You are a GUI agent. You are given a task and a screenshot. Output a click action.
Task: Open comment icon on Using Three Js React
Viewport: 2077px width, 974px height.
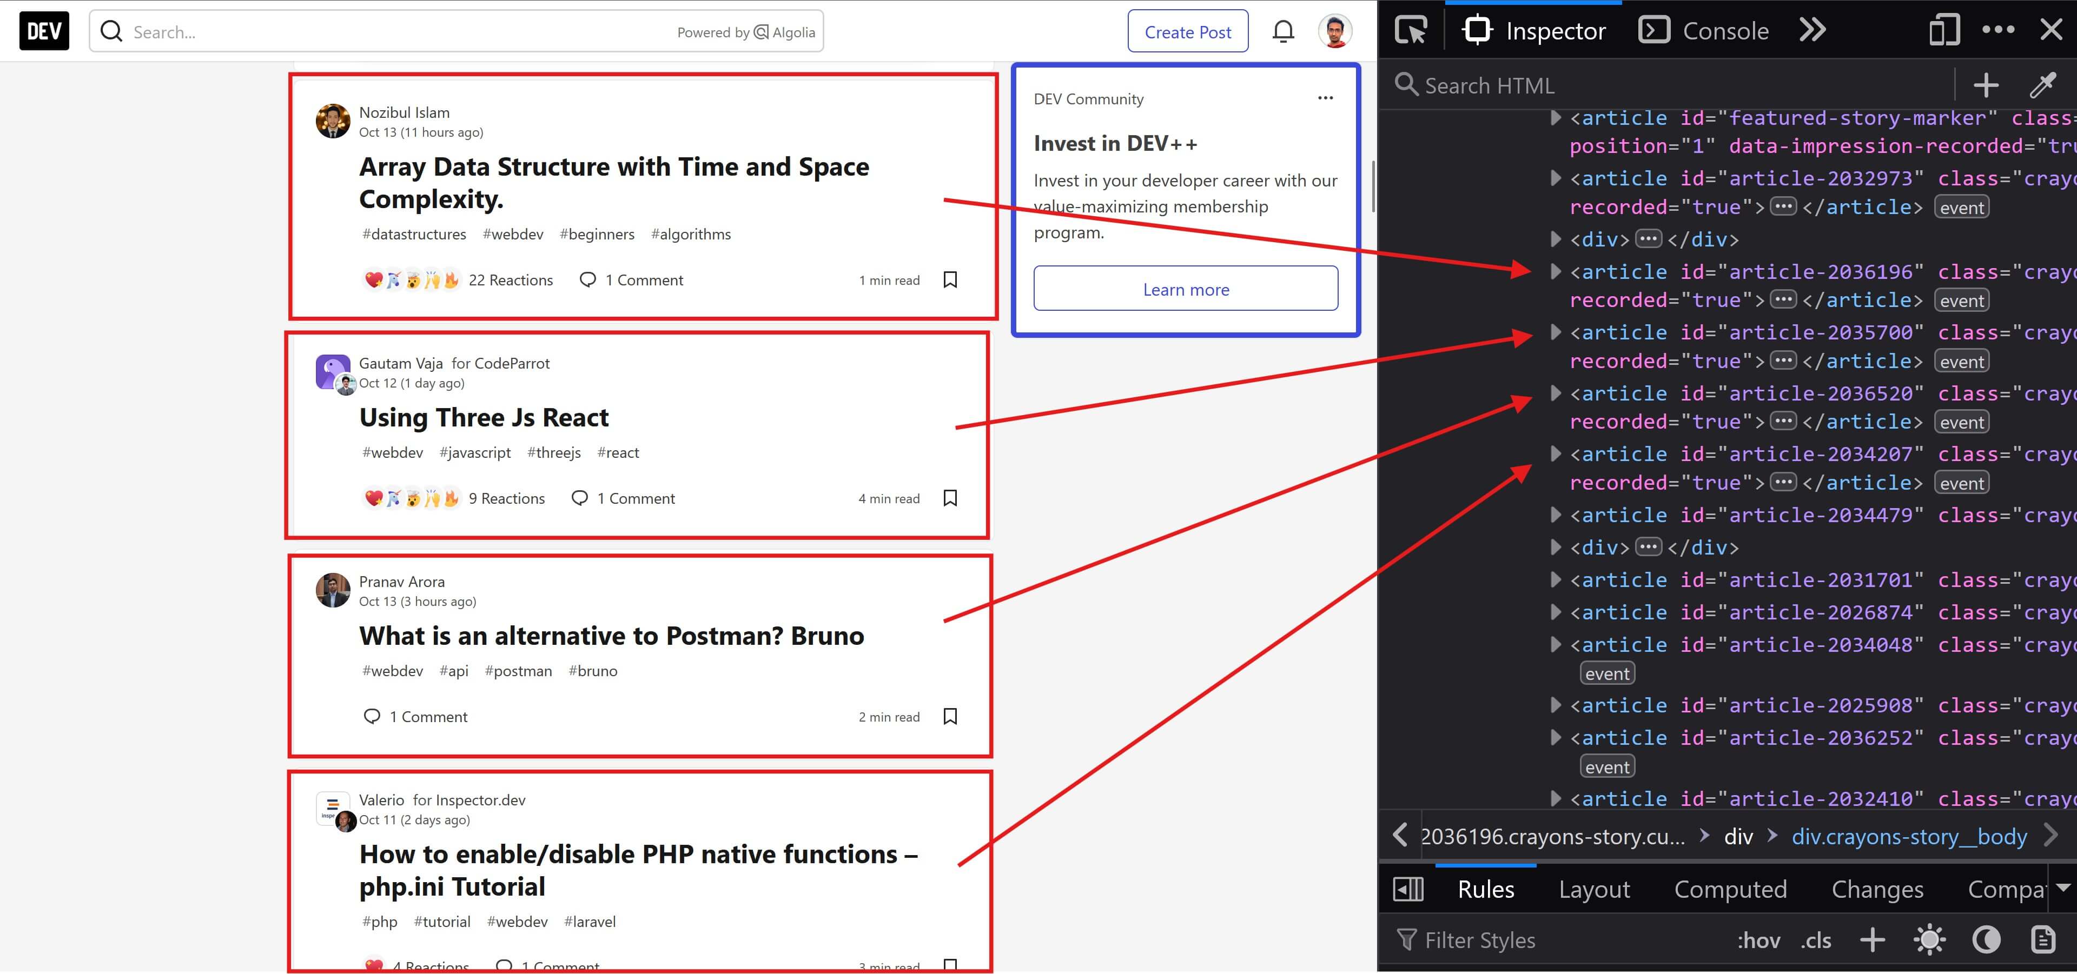click(x=579, y=498)
